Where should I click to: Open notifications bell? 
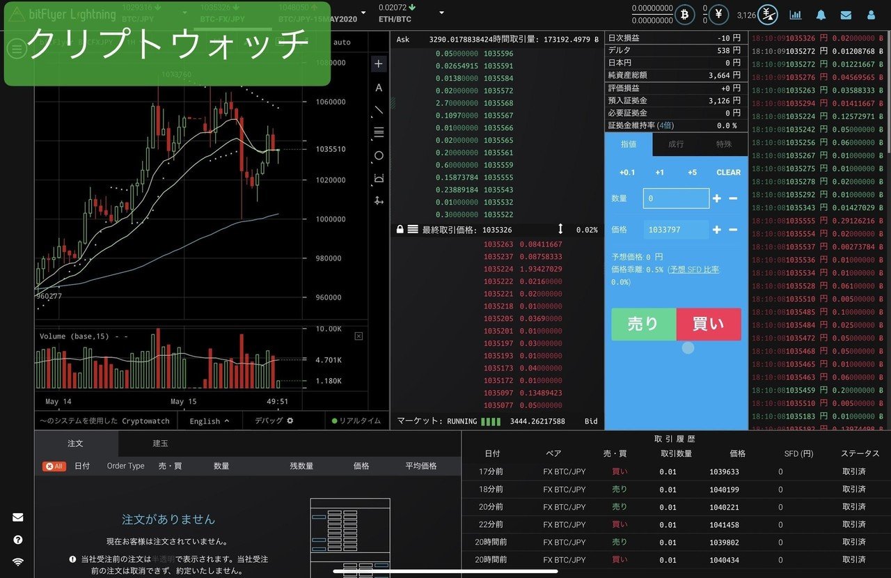821,15
